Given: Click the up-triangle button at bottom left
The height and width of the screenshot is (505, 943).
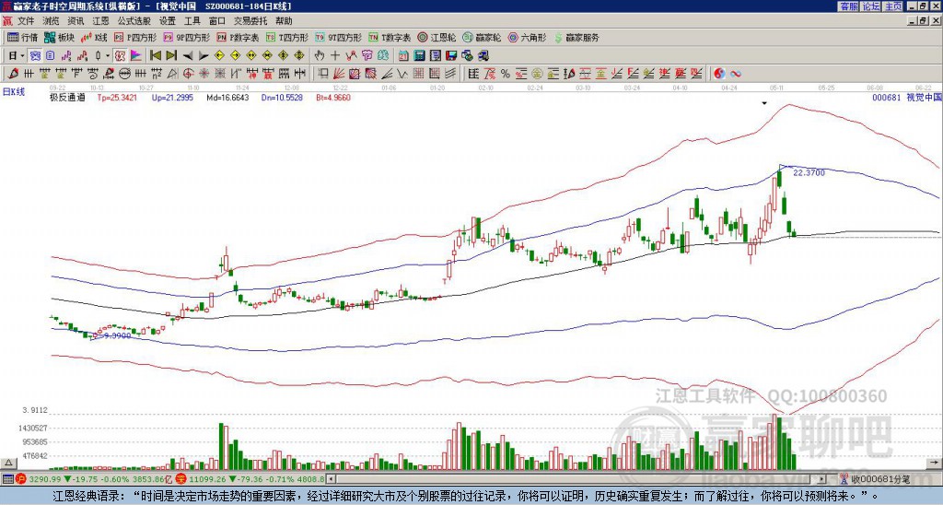Looking at the screenshot, I should coord(8,463).
